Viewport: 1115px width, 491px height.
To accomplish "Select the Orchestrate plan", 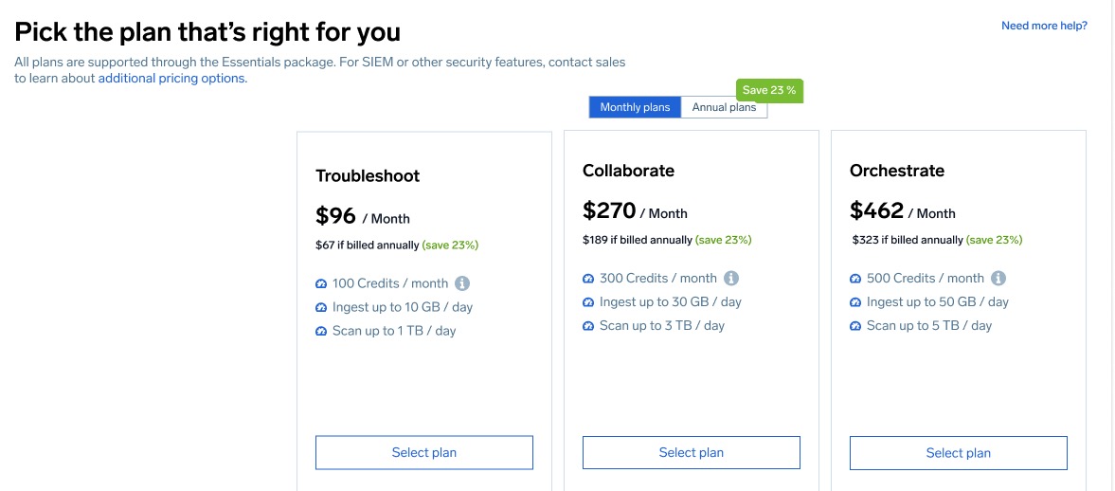I will (958, 453).
